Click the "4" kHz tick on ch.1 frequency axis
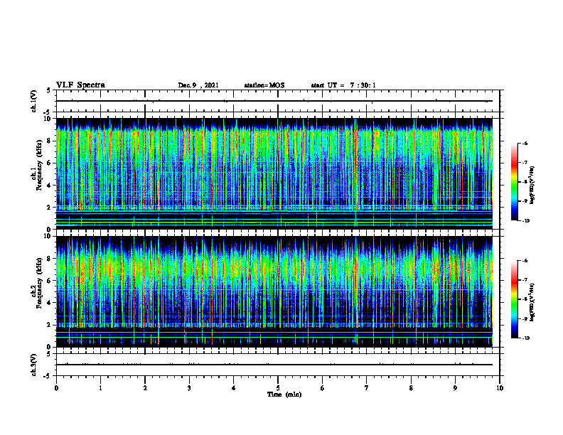This screenshot has height=435, width=563. (x=49, y=186)
